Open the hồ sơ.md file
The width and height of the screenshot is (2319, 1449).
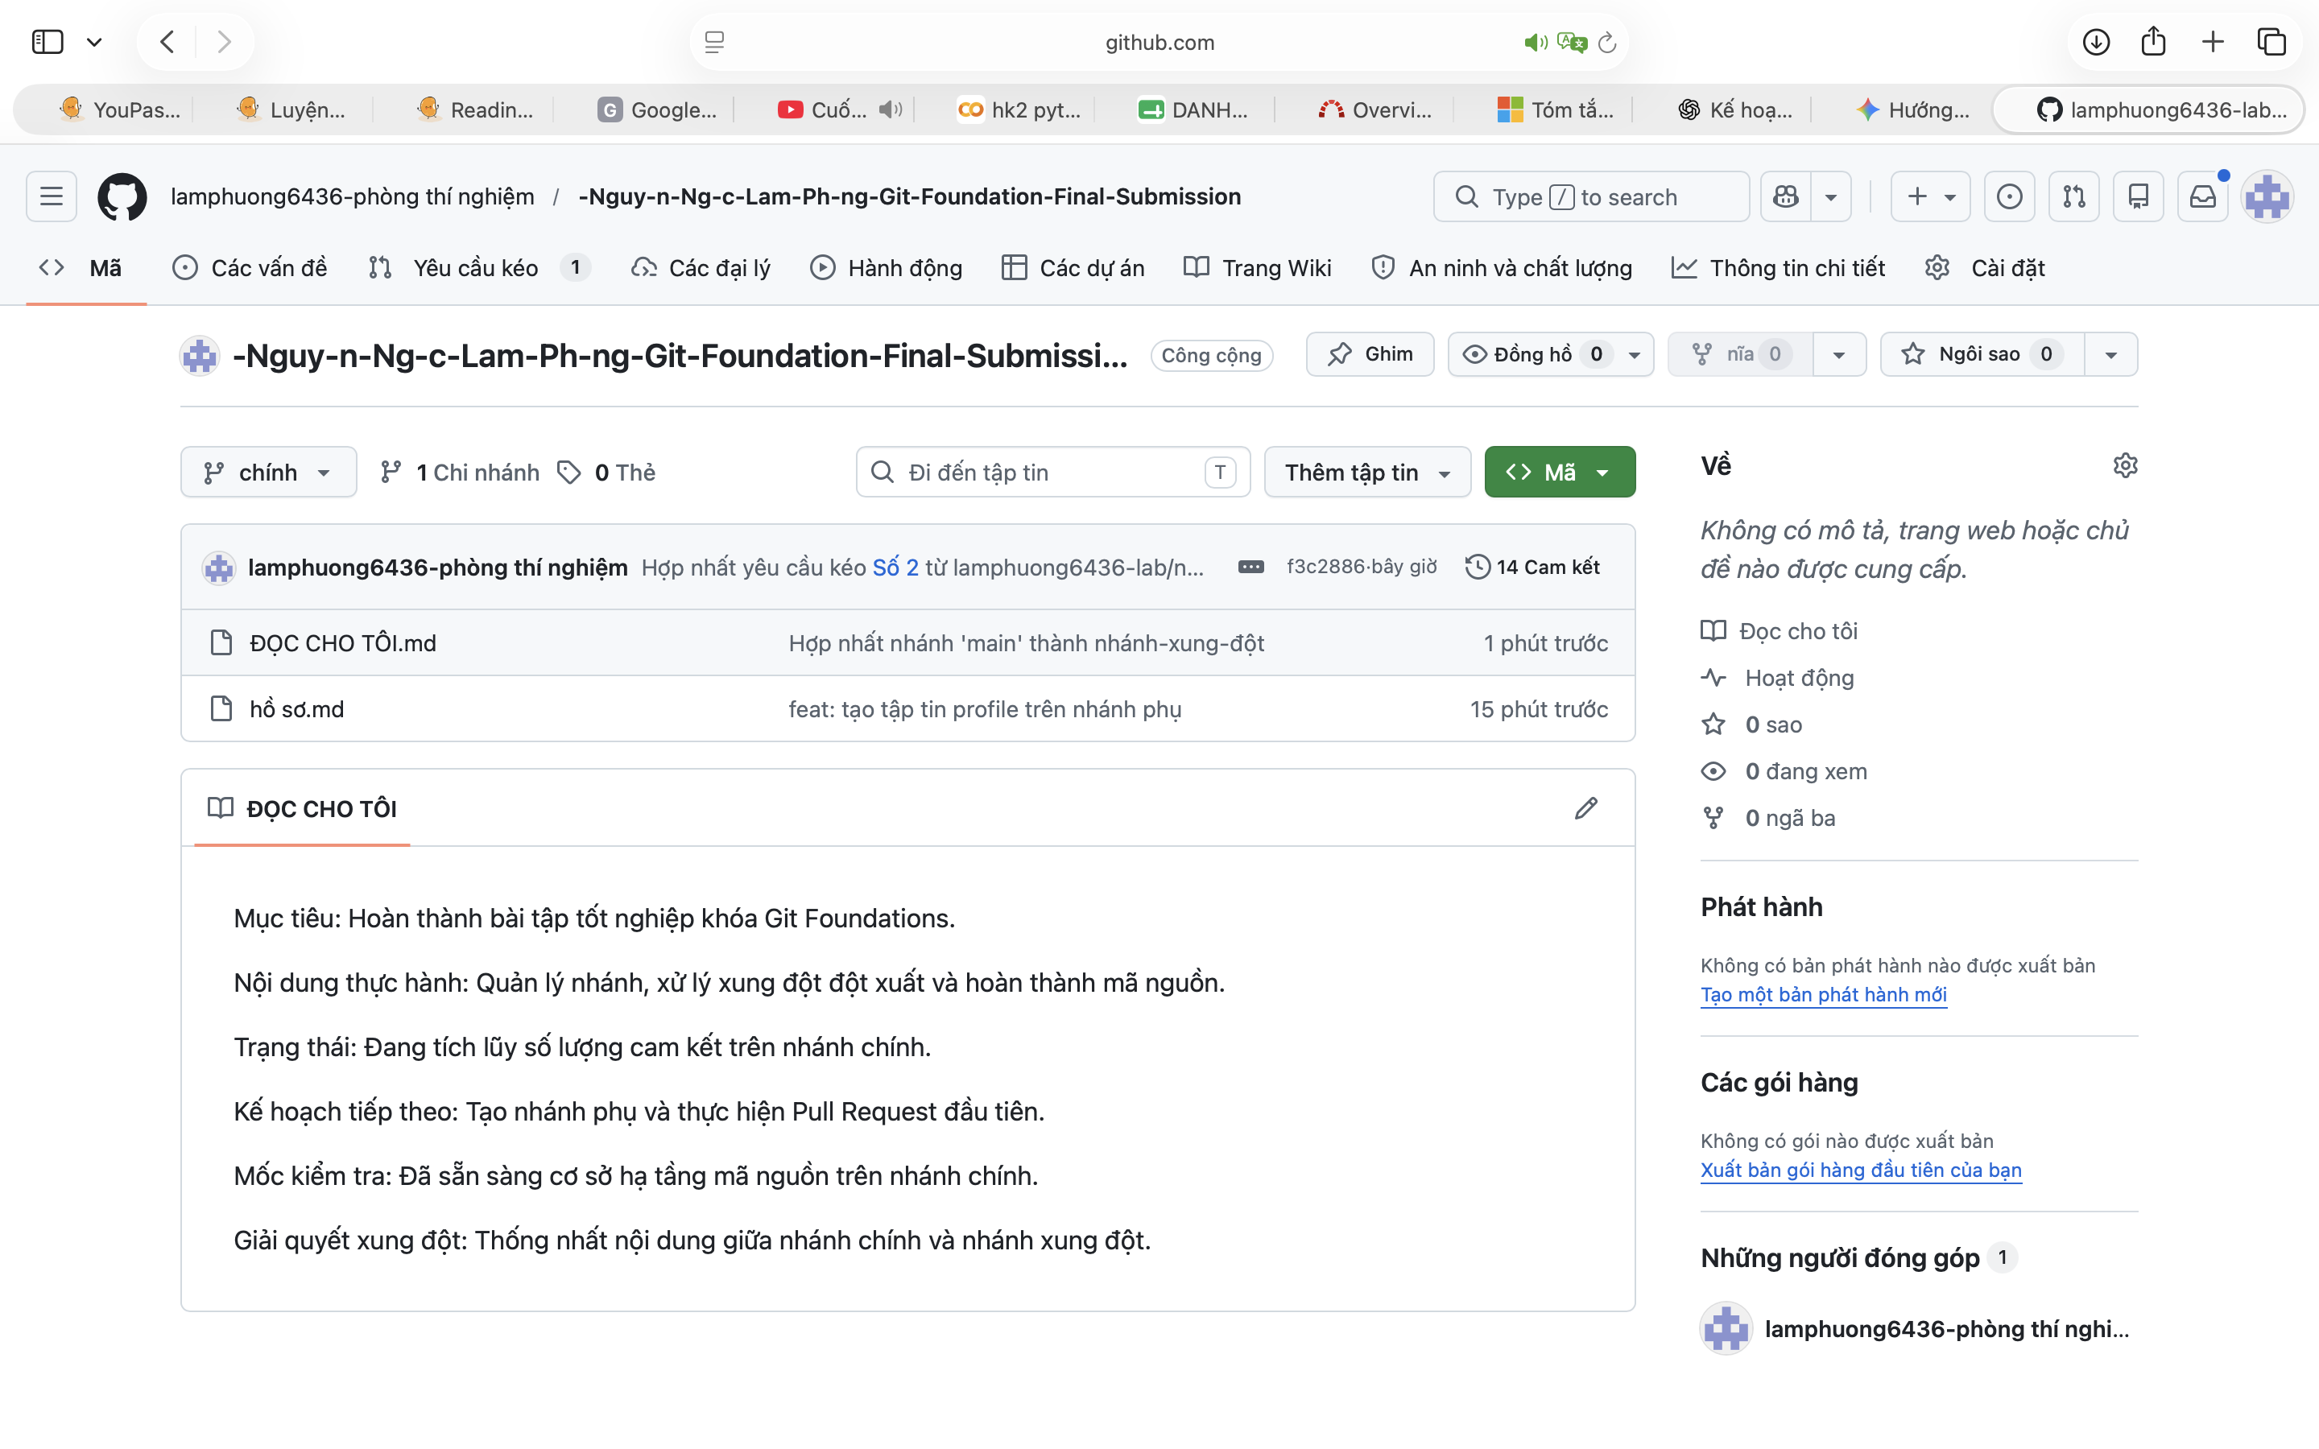pos(297,709)
